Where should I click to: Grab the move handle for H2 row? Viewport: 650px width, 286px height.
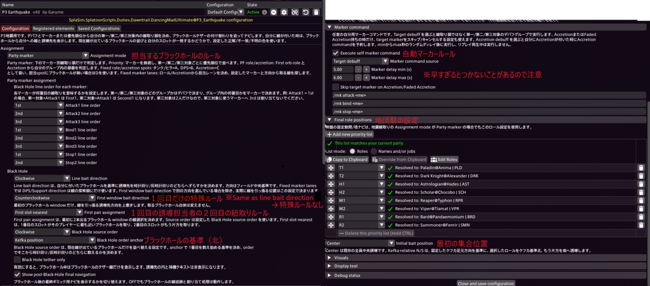click(331, 192)
